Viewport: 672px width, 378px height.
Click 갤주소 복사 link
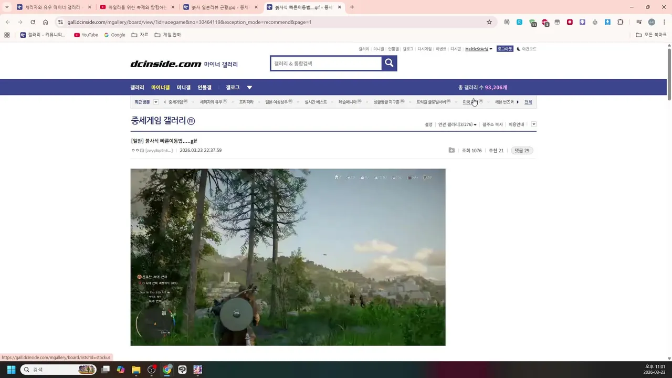(x=492, y=124)
